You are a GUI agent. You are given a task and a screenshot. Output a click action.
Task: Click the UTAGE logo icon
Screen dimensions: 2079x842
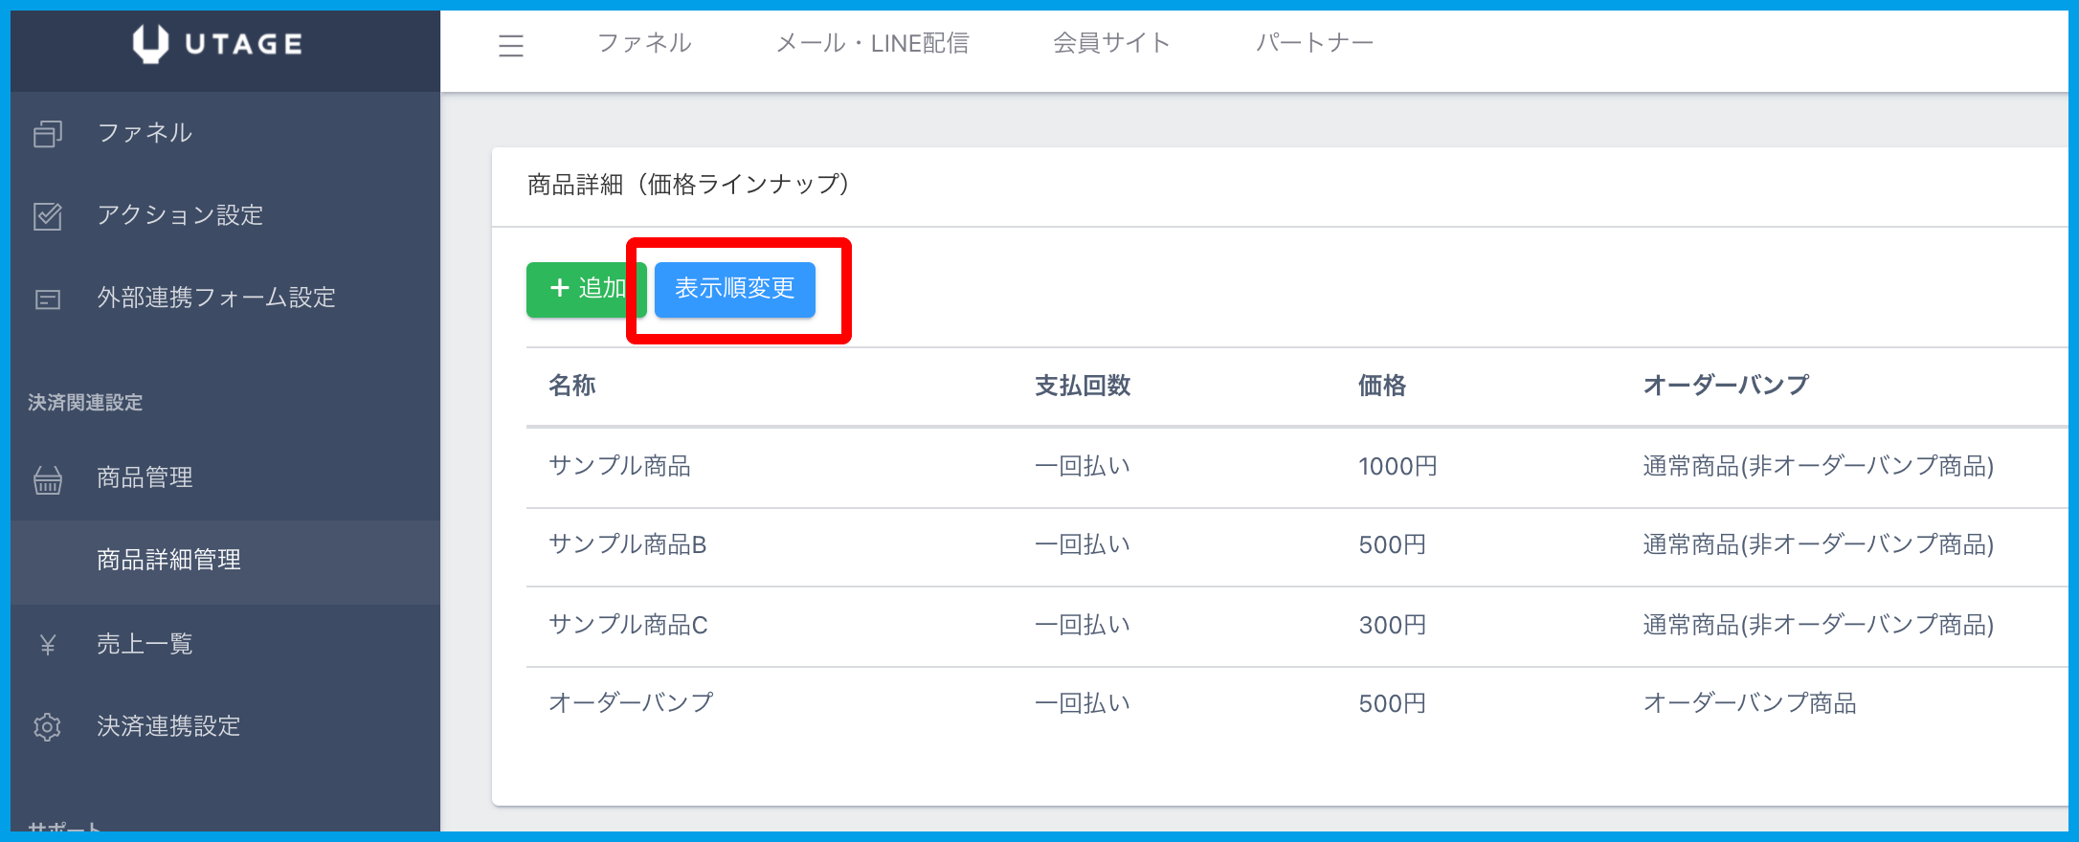tap(150, 44)
